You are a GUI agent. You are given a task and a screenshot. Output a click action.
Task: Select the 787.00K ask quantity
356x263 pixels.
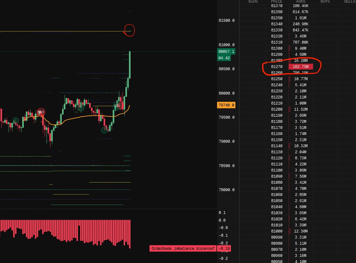301,42
